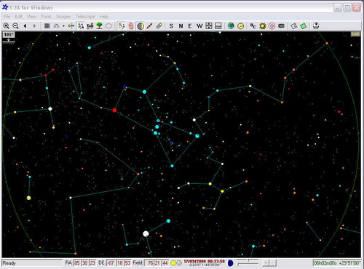Open the View menu
Image resolution: width=364 pixels, height=269 pixels.
[x=32, y=17]
